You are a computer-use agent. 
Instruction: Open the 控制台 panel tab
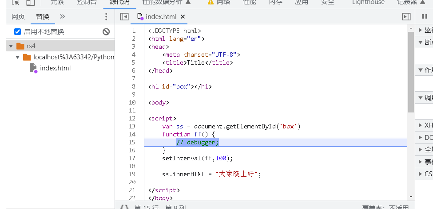point(87,2)
